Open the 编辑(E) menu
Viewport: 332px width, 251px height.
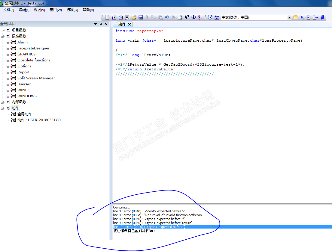[24, 10]
